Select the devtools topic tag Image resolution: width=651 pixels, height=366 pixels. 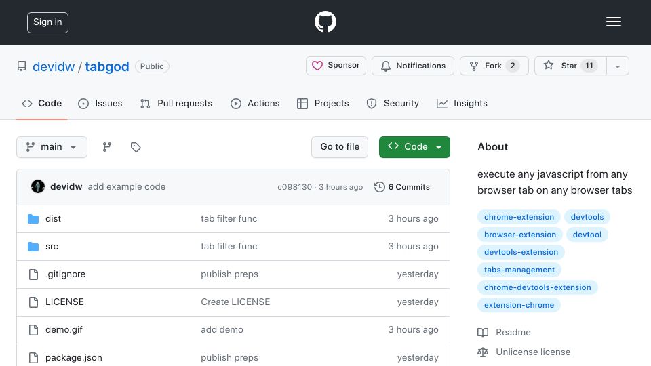pos(587,217)
